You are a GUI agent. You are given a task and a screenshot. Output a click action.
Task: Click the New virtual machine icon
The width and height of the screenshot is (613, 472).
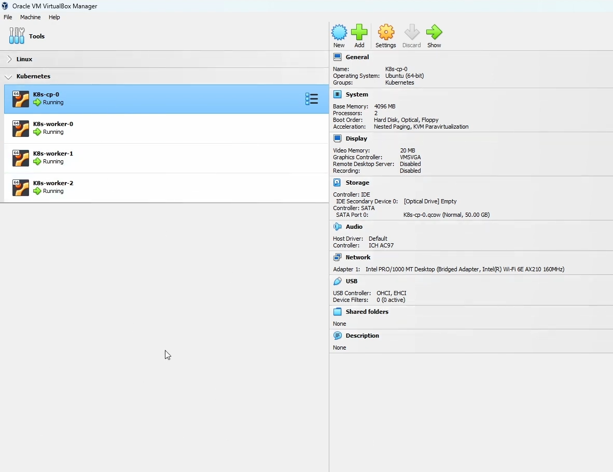339,32
